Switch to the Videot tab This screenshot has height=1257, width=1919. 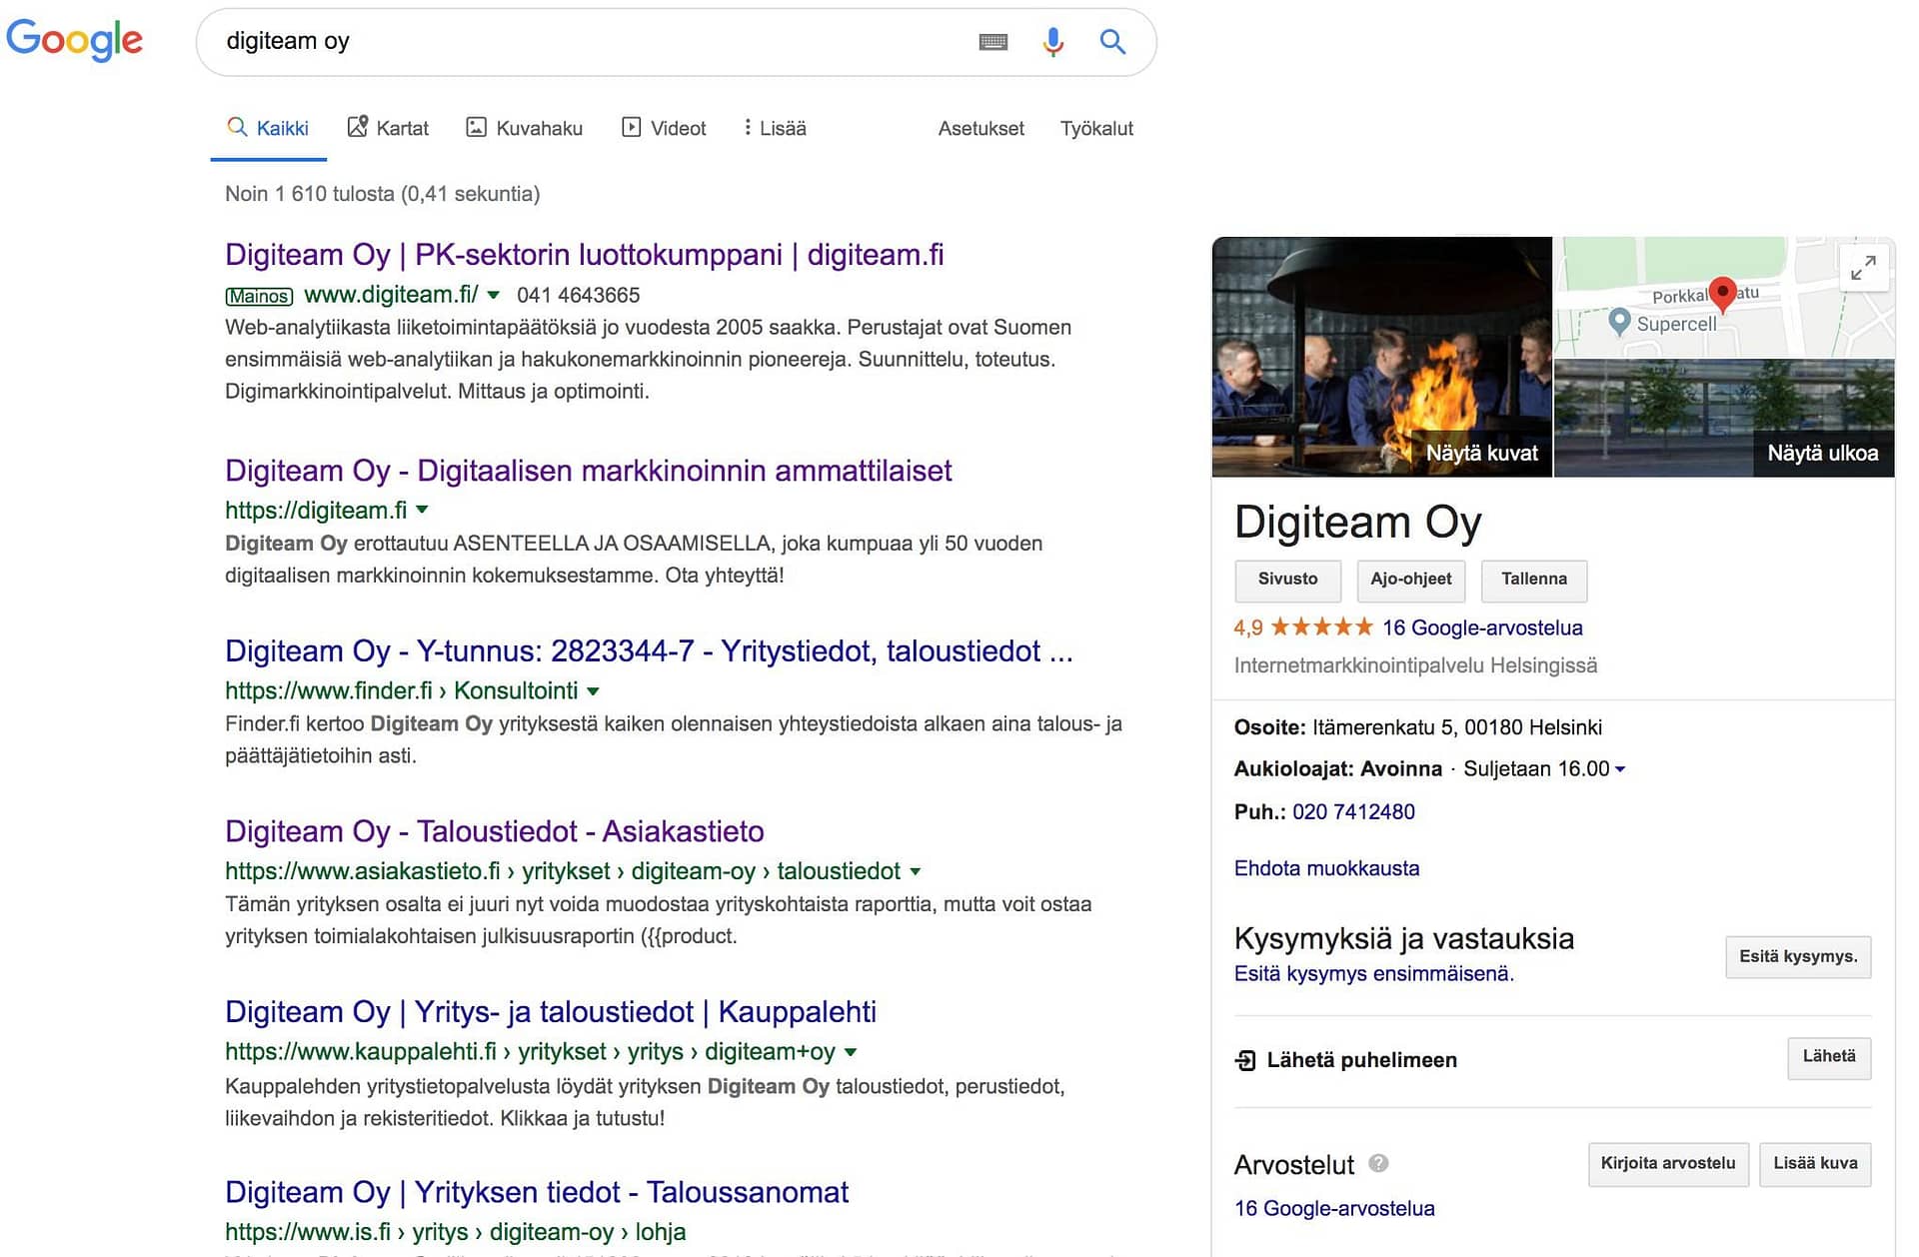[664, 128]
